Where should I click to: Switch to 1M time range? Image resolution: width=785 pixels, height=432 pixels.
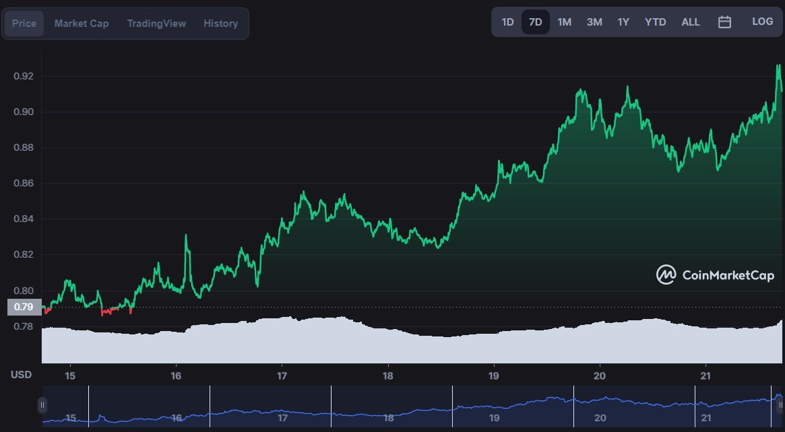[564, 22]
